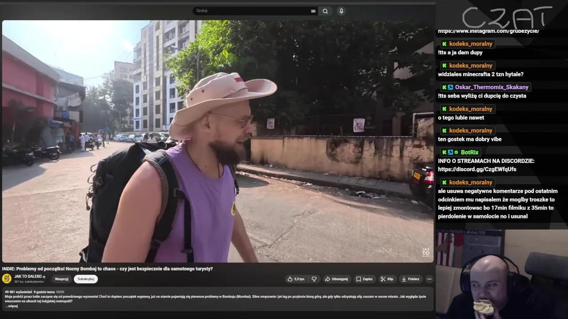Click the INDIE hashtag in description

point(60,292)
